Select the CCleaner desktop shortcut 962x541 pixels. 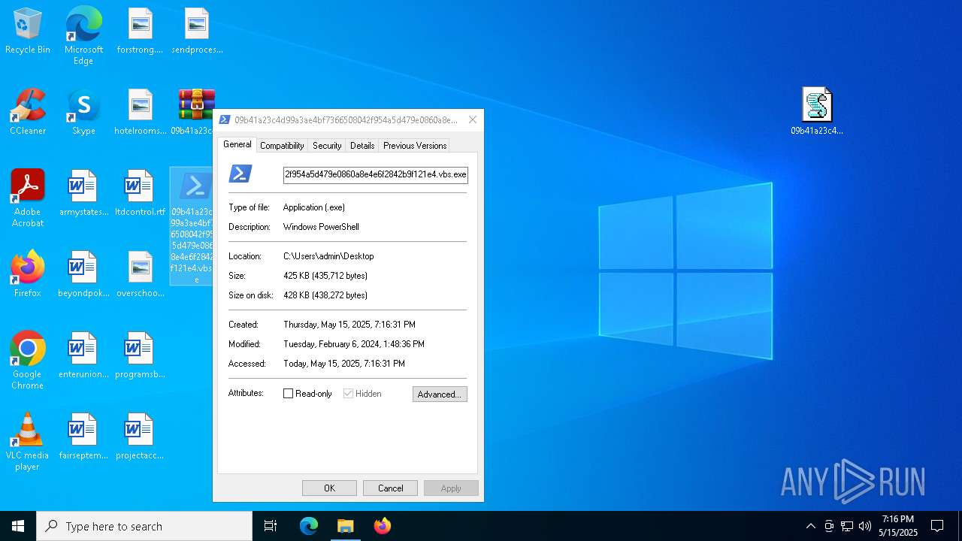pyautogui.click(x=28, y=113)
